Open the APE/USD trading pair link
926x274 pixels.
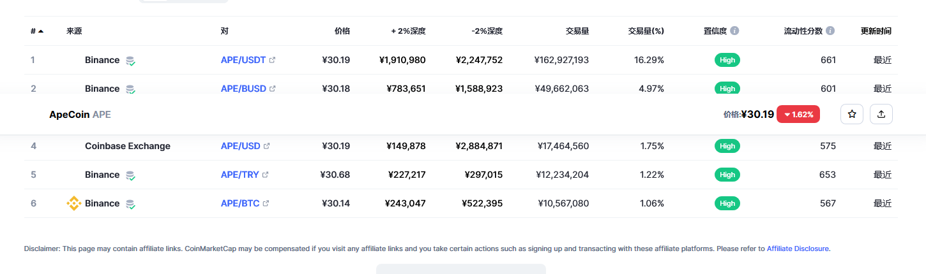[240, 146]
